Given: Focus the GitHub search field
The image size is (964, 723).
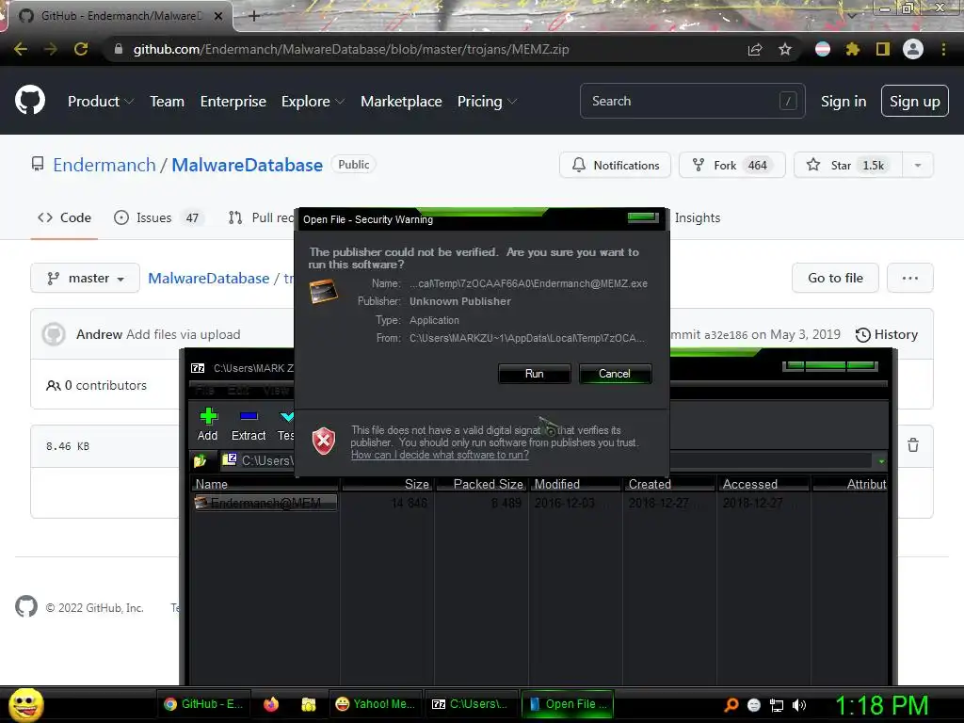Looking at the screenshot, I should (x=692, y=101).
